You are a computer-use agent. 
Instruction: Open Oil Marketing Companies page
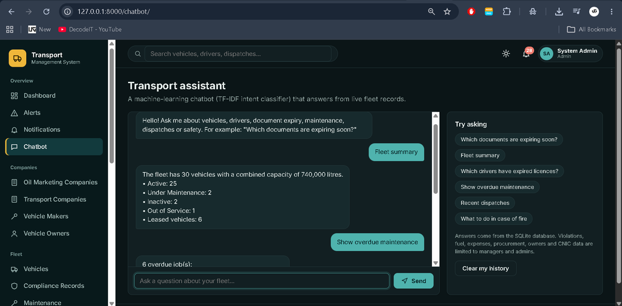coord(54,182)
